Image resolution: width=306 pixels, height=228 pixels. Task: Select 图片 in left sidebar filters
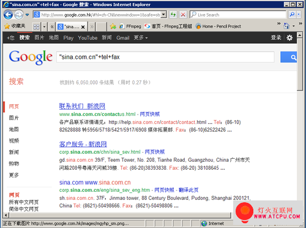14,118
